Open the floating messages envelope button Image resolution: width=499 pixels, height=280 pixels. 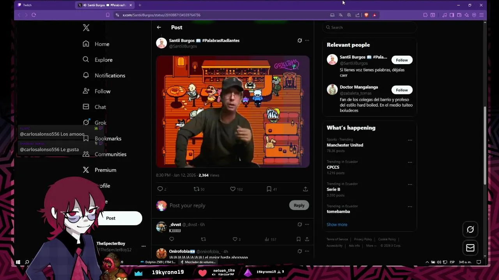pyautogui.click(x=470, y=248)
